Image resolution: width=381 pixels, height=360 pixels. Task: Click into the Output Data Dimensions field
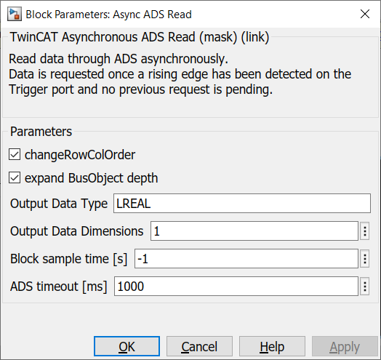tap(254, 231)
